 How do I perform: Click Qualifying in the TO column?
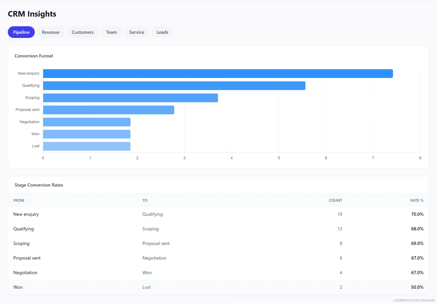pos(152,214)
